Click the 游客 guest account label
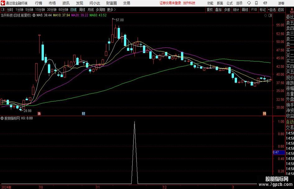This screenshot has height=189, width=294. coord(281,3)
